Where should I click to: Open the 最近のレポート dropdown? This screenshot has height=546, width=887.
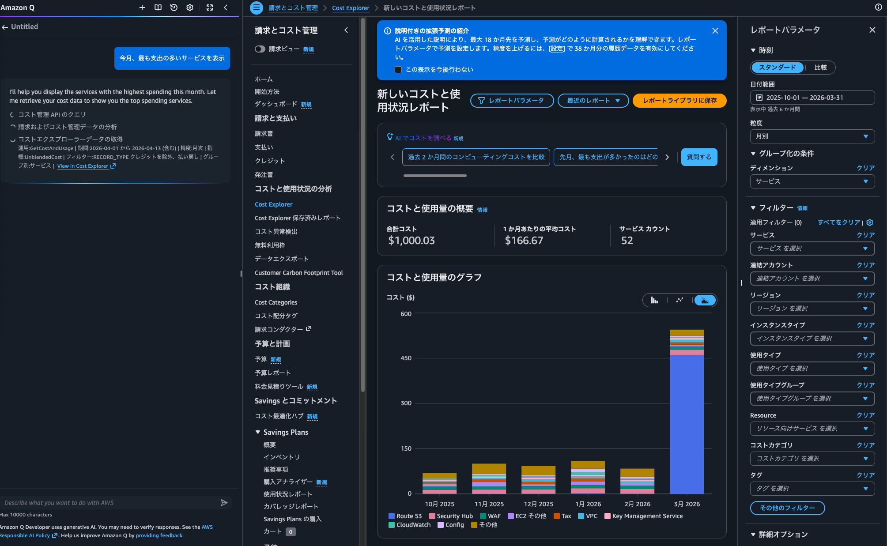click(593, 101)
